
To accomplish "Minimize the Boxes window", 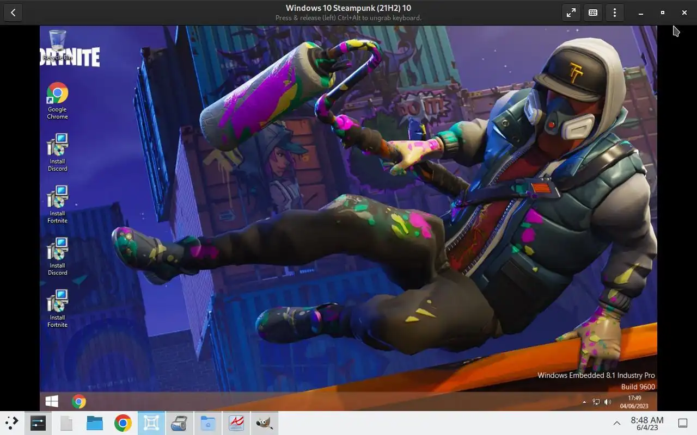I will click(x=641, y=13).
